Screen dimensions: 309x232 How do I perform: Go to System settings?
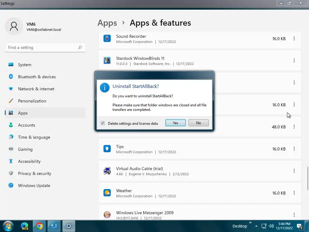point(45,65)
